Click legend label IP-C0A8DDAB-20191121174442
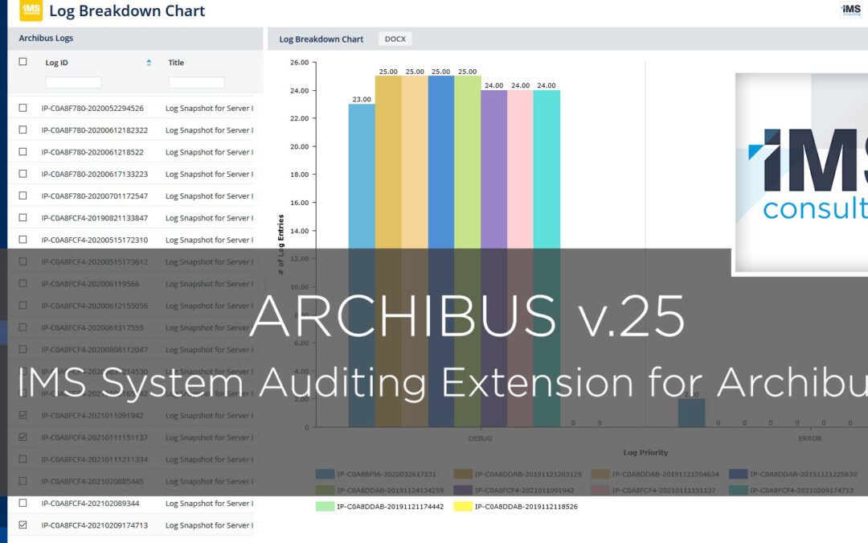 tap(391, 507)
